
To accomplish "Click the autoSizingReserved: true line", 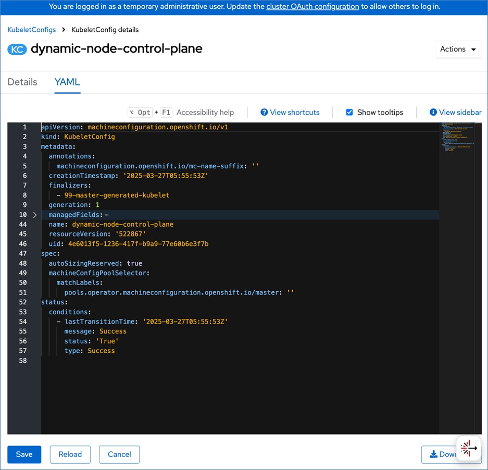I will [95, 263].
